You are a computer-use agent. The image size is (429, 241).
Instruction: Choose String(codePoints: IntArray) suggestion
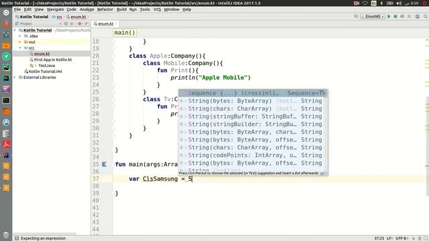tap(253, 155)
